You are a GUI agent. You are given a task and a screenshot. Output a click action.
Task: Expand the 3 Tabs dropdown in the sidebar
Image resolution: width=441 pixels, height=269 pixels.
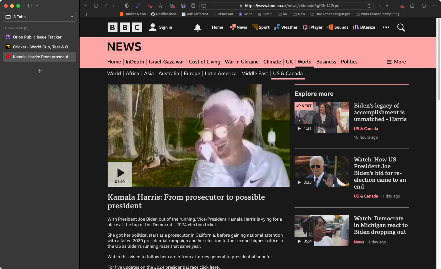[71, 16]
